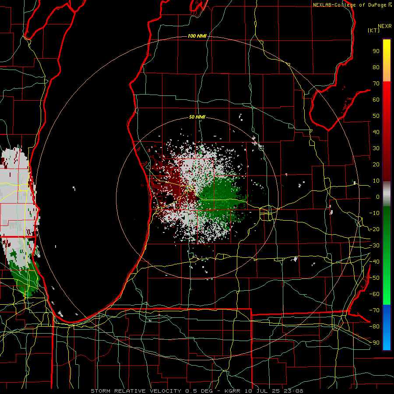Click the -10 scale value
Image resolution: width=394 pixels, height=394 pixels.
[374, 213]
